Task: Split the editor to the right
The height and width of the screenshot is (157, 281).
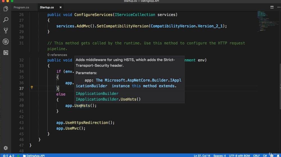Action: click(272, 7)
